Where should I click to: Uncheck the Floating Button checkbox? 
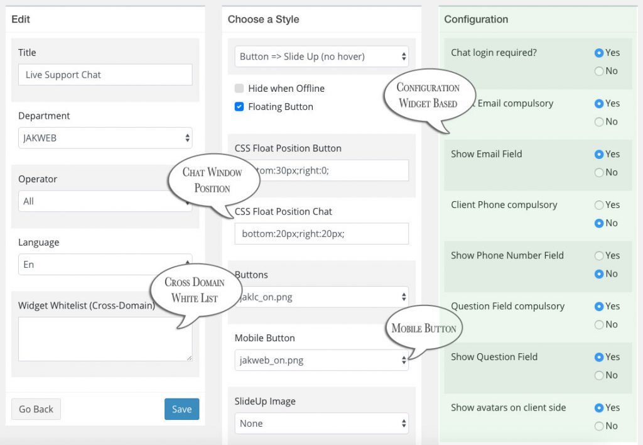point(239,107)
